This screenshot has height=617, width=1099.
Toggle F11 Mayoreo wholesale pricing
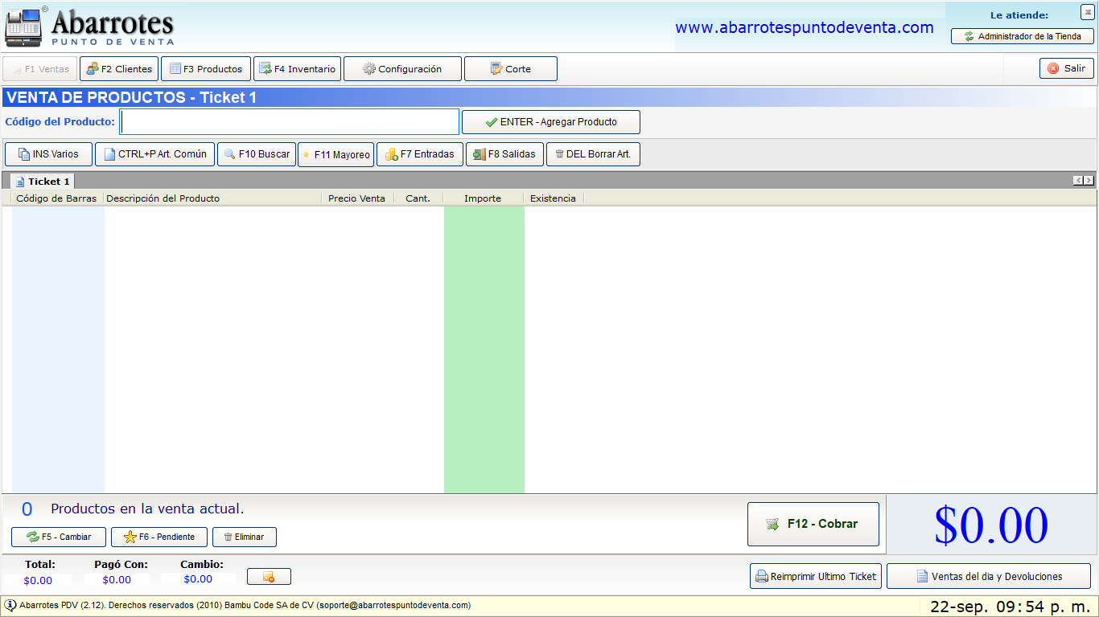point(336,154)
